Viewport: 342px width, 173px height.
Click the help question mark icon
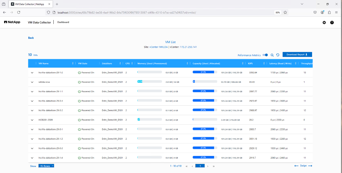coord(332,23)
